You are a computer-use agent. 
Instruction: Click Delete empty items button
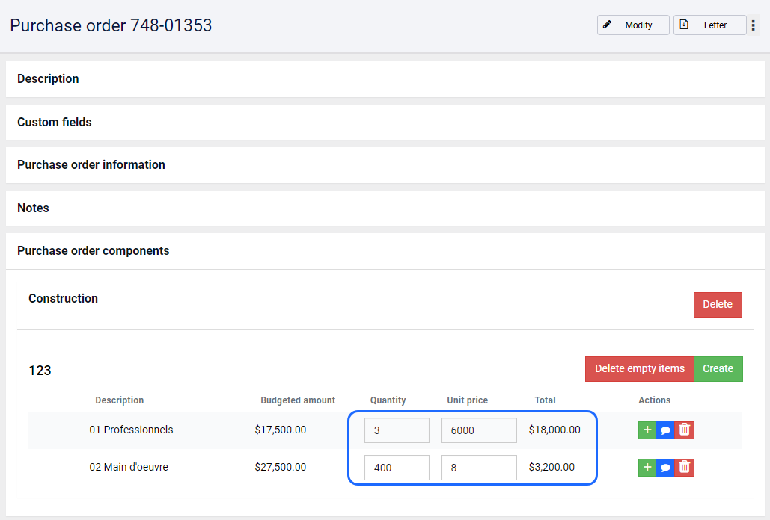(x=639, y=368)
